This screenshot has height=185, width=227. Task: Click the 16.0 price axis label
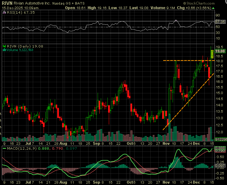coord(219,82)
